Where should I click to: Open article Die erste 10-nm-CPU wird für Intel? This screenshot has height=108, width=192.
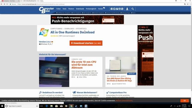pos(84,65)
